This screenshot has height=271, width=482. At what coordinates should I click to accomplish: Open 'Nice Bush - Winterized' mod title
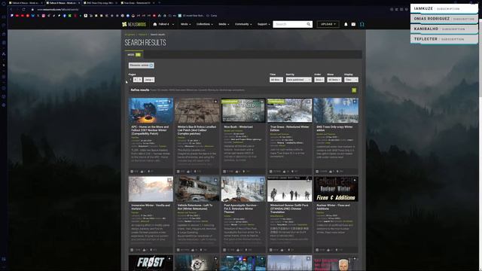[x=238, y=126]
